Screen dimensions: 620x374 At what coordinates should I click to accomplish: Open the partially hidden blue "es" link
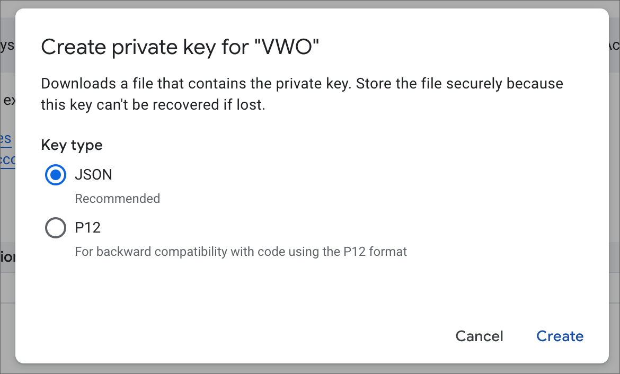click(x=5, y=139)
